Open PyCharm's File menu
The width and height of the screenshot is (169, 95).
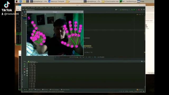[23, 7]
